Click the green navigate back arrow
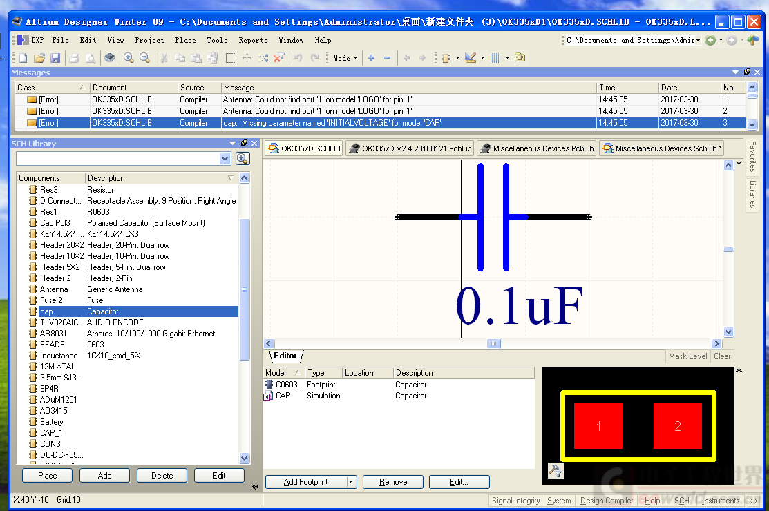 coord(710,40)
